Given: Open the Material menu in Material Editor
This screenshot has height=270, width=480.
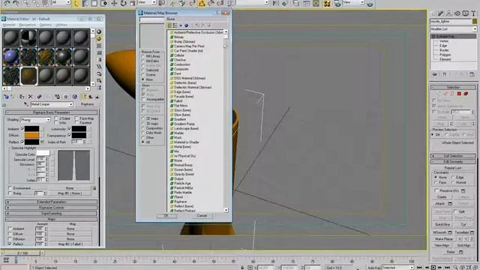Looking at the screenshot, I should [9, 25].
